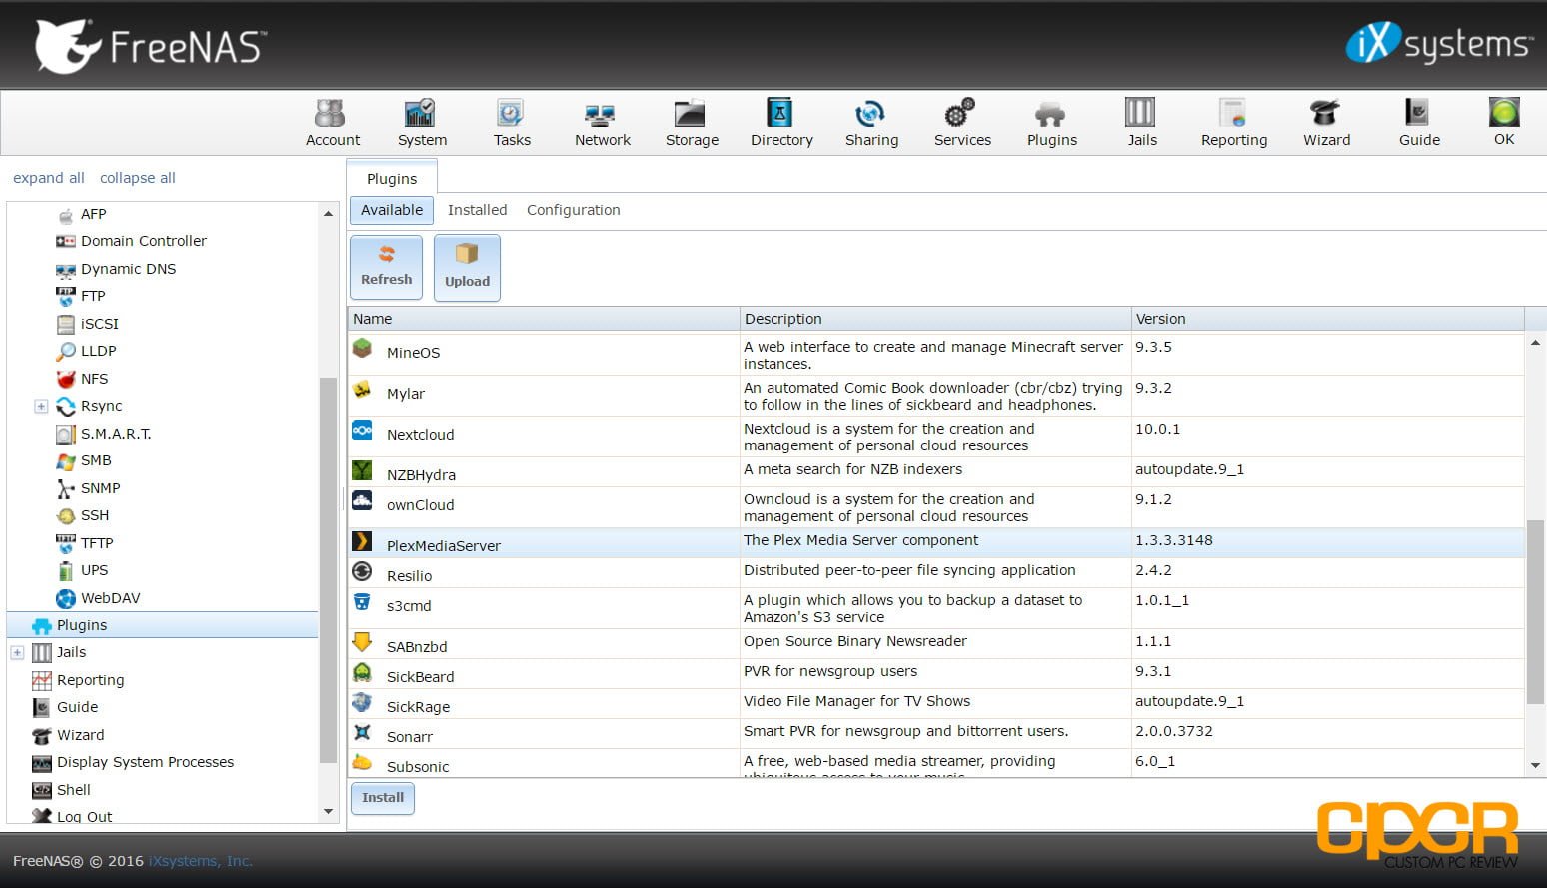Switch to the Configuration sub-tab
Viewport: 1547px width, 889px height.
[x=573, y=210]
